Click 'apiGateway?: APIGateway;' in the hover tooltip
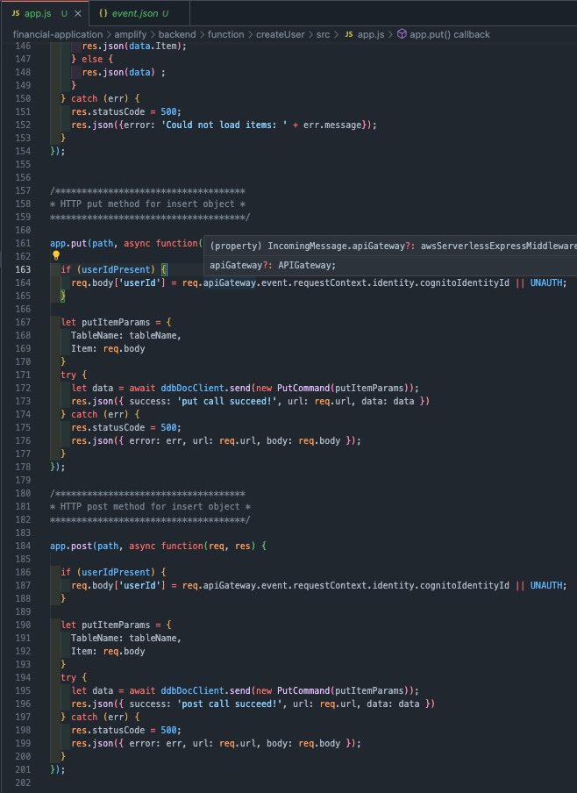This screenshot has width=577, height=793. point(273,265)
